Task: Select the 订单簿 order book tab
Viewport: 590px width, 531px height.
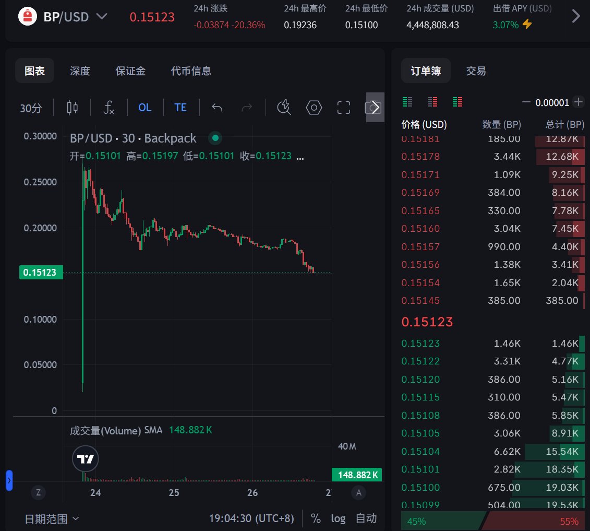Action: coord(426,71)
